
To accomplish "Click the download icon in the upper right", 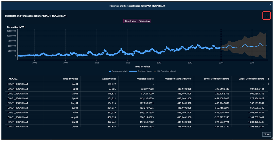I will pyautogui.click(x=267, y=16).
